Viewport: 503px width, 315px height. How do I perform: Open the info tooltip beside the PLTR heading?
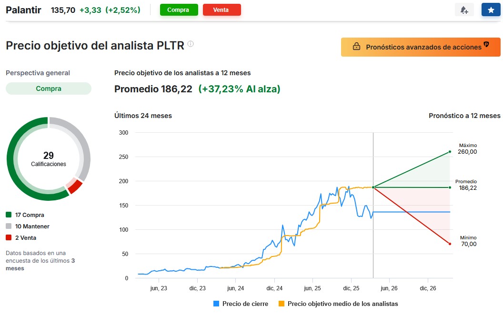pyautogui.click(x=191, y=44)
